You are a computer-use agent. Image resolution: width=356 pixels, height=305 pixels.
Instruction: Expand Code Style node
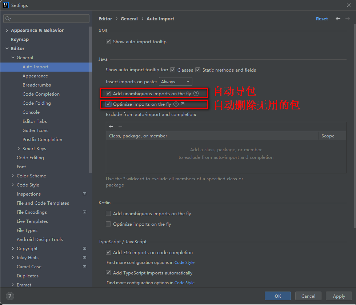point(13,185)
